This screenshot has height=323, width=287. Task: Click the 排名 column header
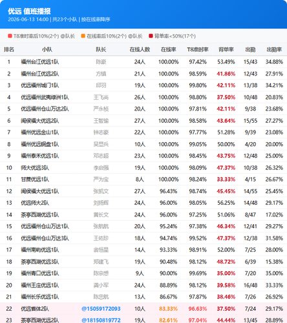coord(9,50)
